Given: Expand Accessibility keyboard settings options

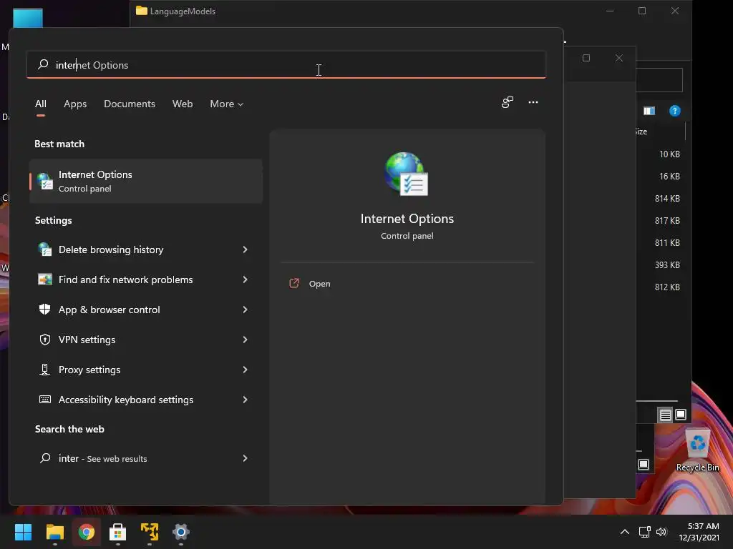Looking at the screenshot, I should 245,399.
